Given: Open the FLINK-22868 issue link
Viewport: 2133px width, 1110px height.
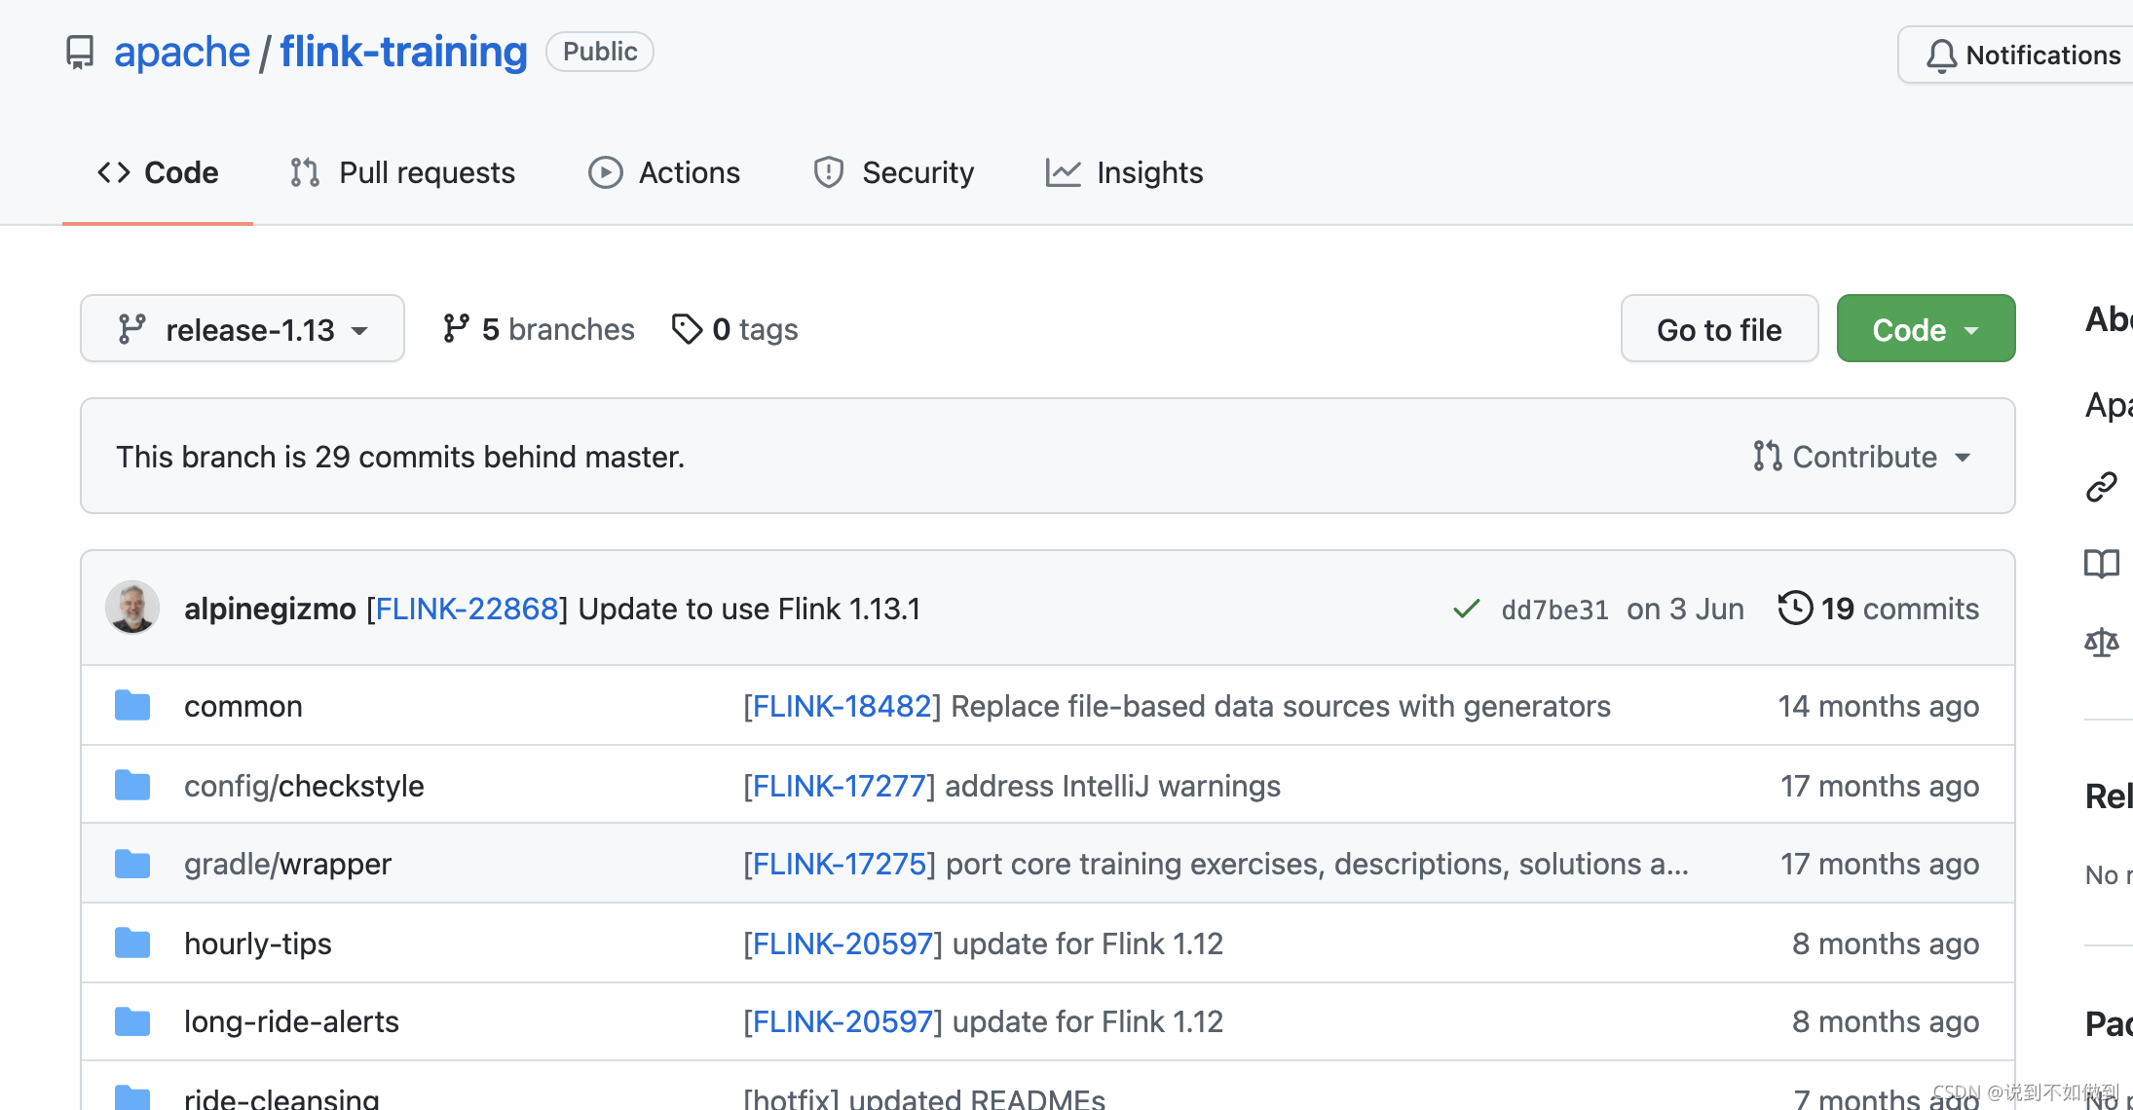Looking at the screenshot, I should click(467, 609).
